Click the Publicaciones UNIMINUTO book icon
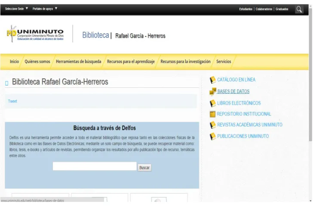313x206 pixels. pyautogui.click(x=212, y=136)
